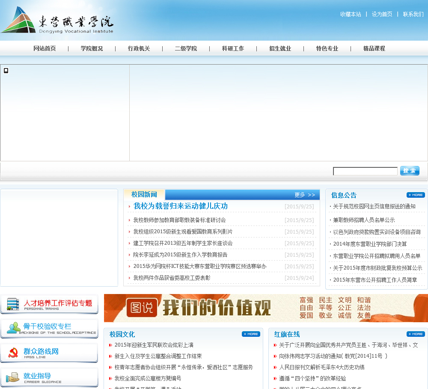Click date [2015/9/24] in the news list
Viewport: 428px width, 389px height.
299,278
